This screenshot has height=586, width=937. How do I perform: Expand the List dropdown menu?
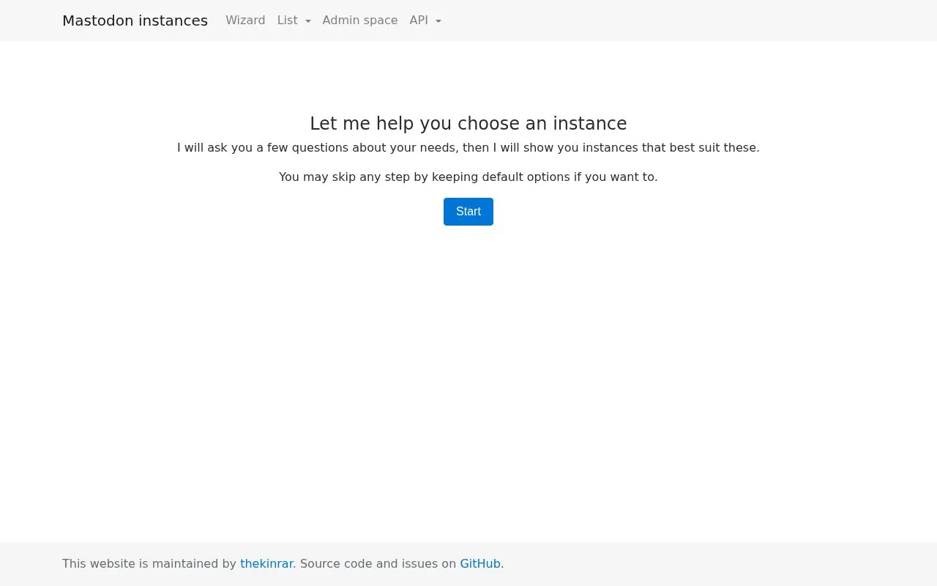294,21
